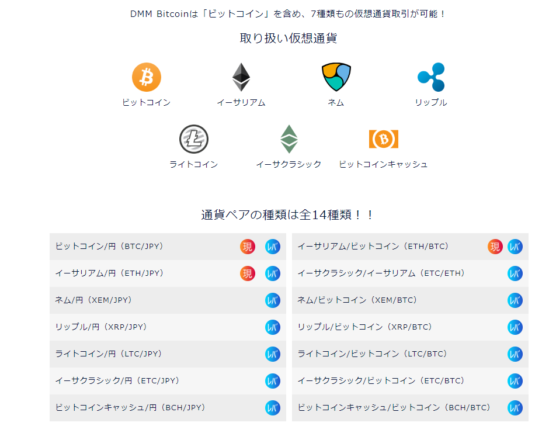This screenshot has height=426, width=556.
Task: Click the レバ badge on BCH/BTC row
Action: pyautogui.click(x=515, y=408)
